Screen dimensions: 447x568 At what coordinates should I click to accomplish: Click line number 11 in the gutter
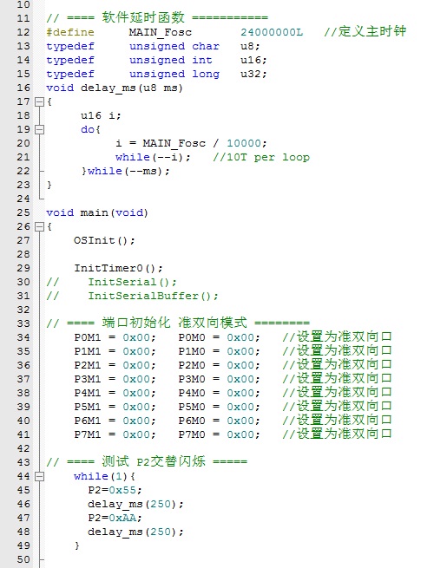click(23, 18)
